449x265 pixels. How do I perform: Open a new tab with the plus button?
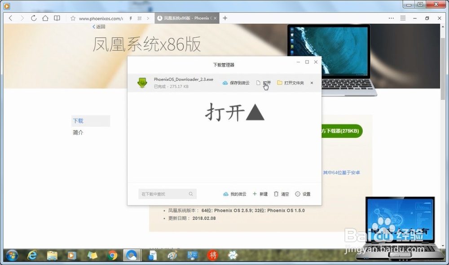(225, 18)
